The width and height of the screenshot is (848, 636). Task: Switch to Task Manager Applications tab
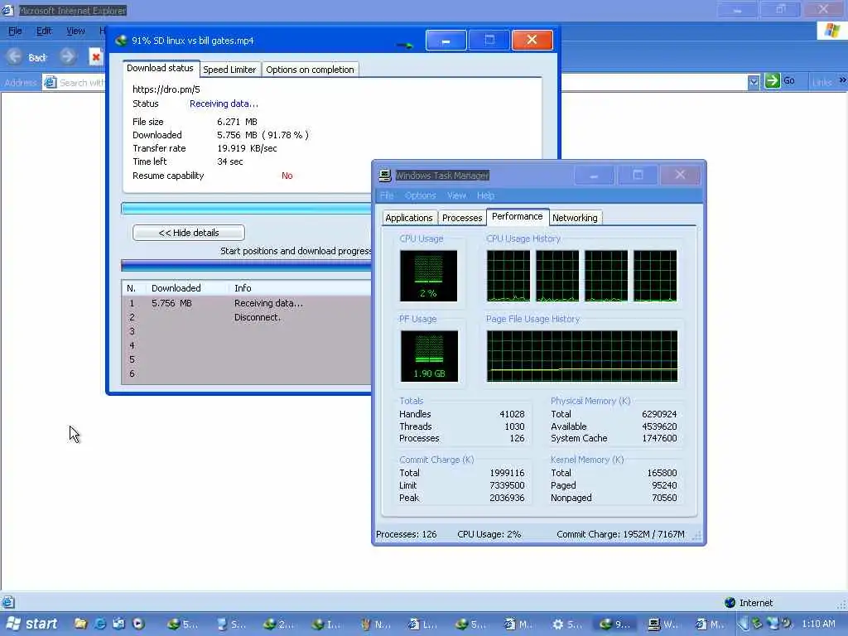click(x=409, y=218)
